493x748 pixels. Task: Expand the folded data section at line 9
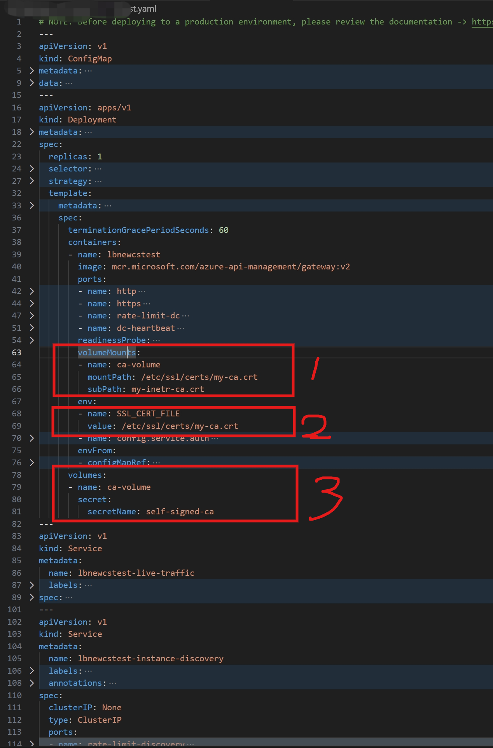[x=32, y=83]
